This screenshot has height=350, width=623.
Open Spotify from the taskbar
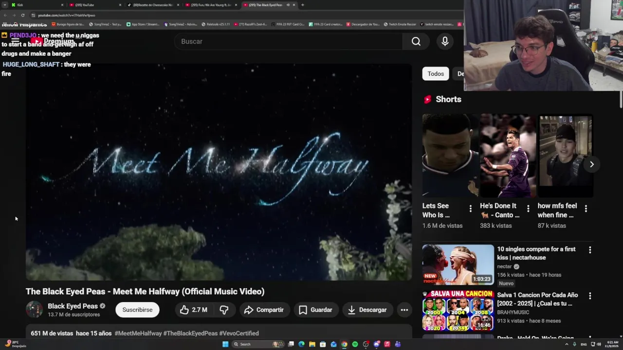(355, 344)
